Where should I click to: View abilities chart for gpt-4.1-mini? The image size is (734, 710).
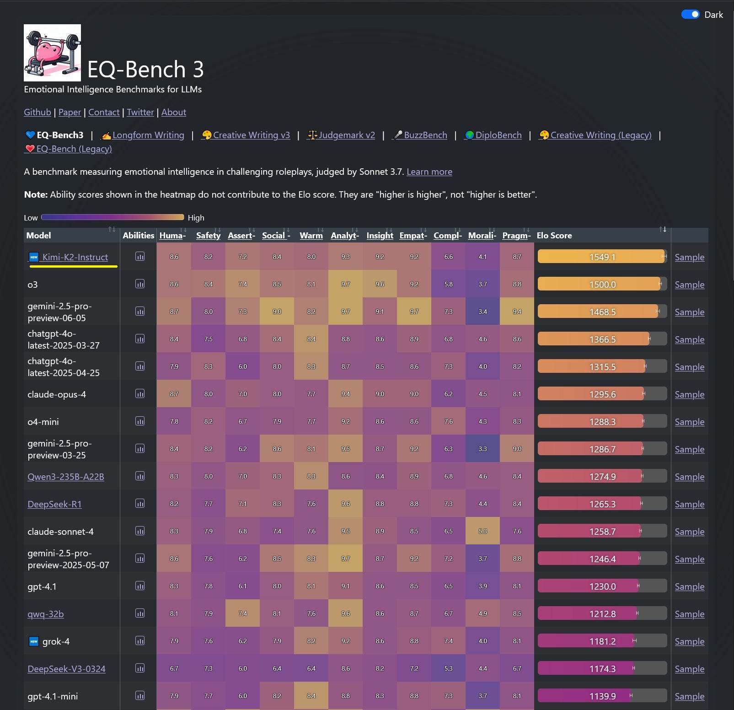140,695
